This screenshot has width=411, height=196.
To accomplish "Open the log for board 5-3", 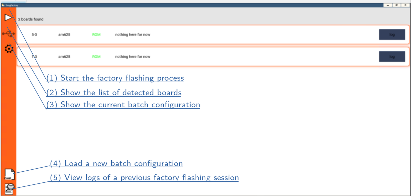I will click(x=392, y=35).
